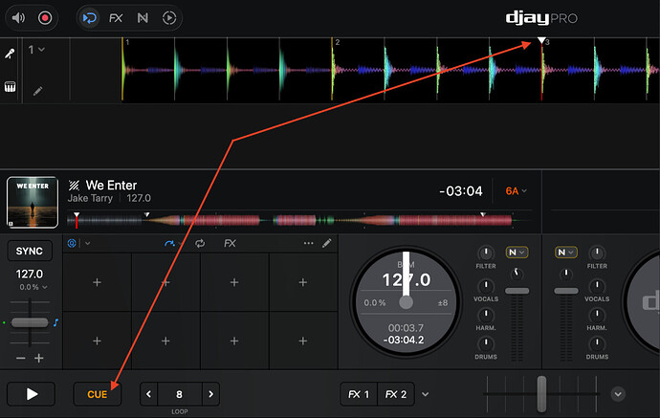
Task: Click the red record button
Action: coord(45,18)
